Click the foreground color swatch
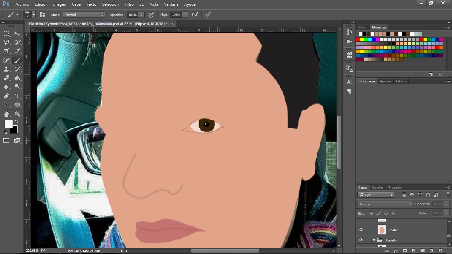The image size is (452, 254). tap(8, 124)
